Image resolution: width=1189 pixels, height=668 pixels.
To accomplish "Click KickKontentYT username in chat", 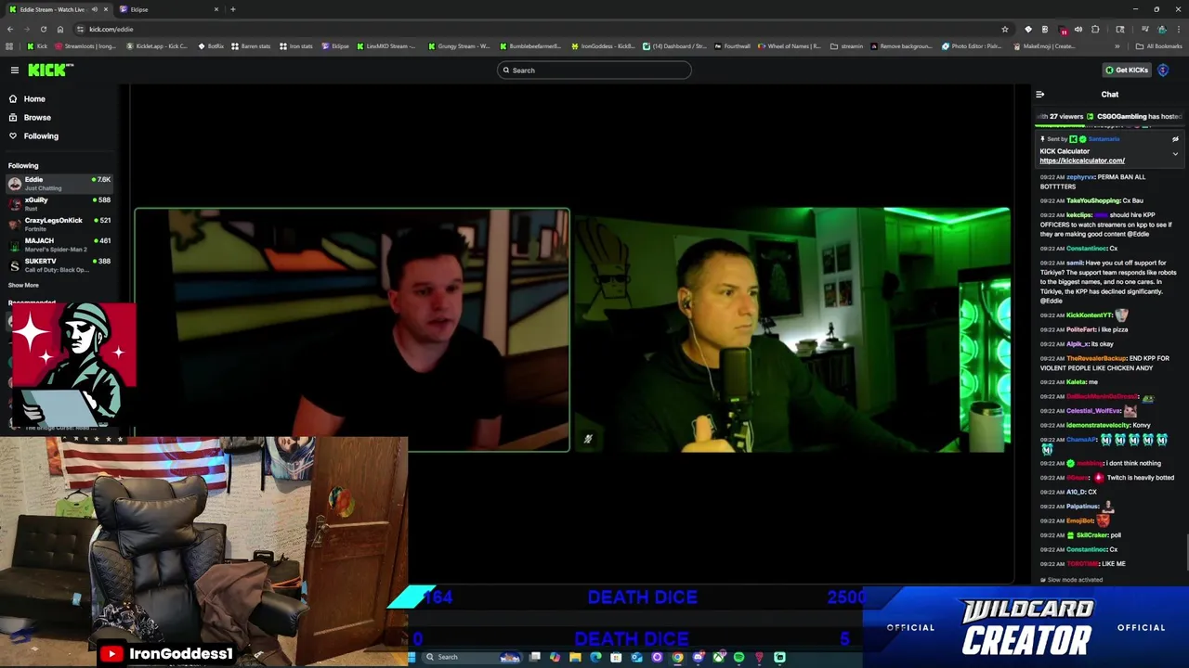I will (1089, 315).
